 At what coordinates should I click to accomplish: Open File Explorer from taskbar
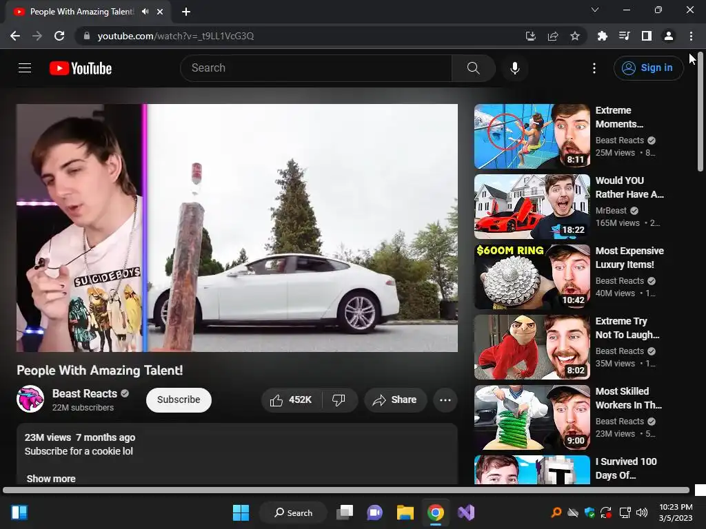405,512
